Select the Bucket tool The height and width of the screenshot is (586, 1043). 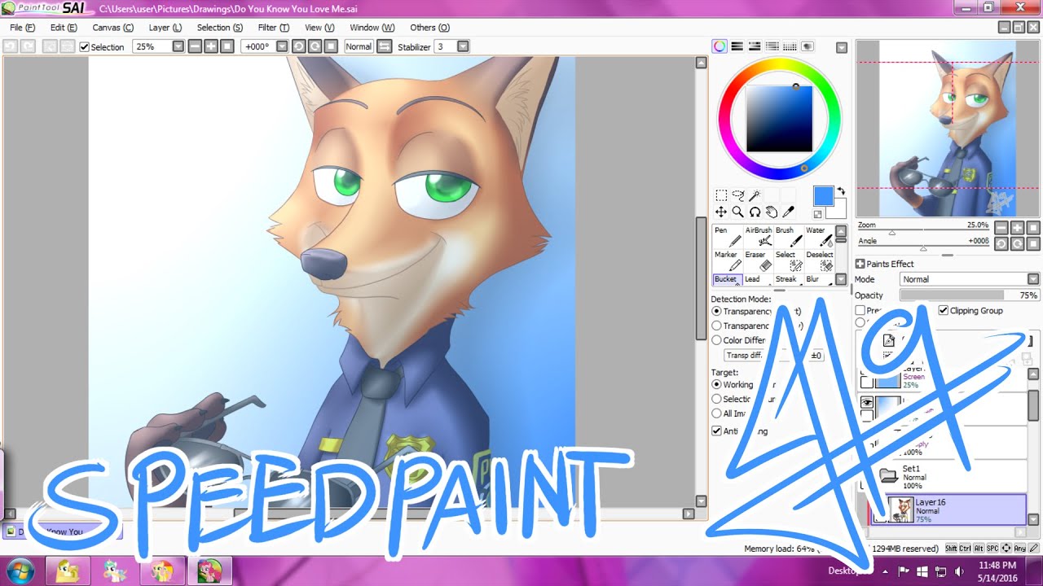(x=728, y=279)
